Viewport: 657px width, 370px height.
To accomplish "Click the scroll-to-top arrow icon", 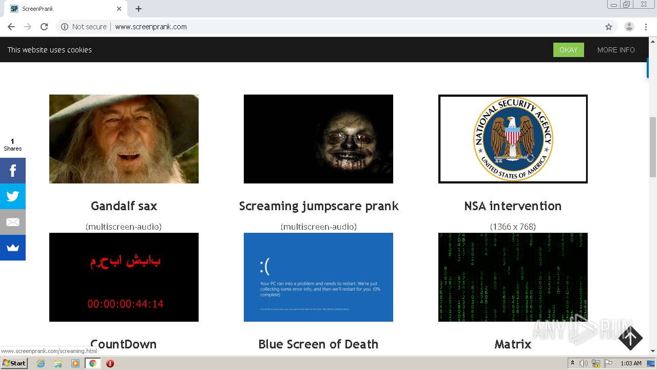I will 630,338.
